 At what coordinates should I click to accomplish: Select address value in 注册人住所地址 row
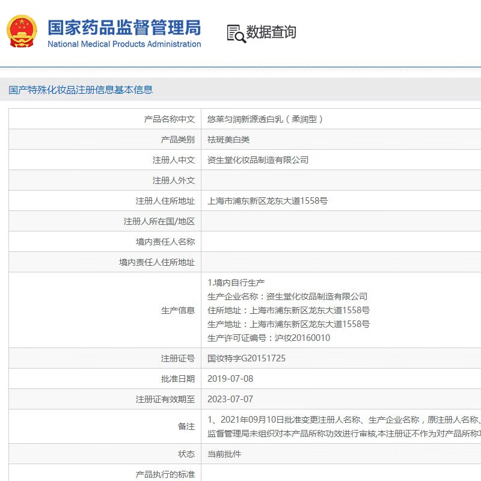(268, 201)
